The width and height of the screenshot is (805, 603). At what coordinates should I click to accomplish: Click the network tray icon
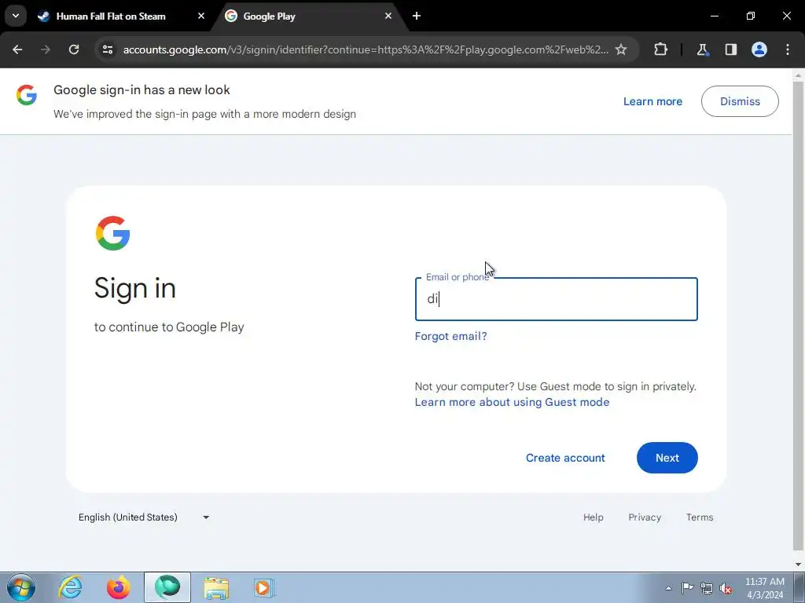click(707, 588)
